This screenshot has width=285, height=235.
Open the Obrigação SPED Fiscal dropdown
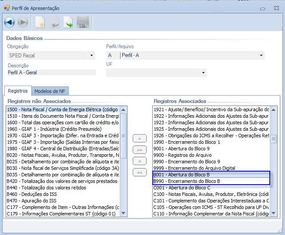[x=91, y=56]
